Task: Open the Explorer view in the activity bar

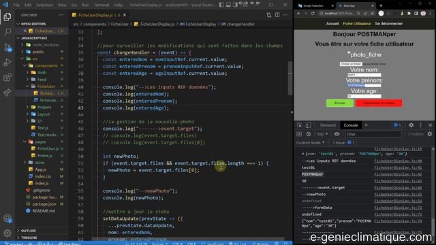Action: [x=7, y=17]
